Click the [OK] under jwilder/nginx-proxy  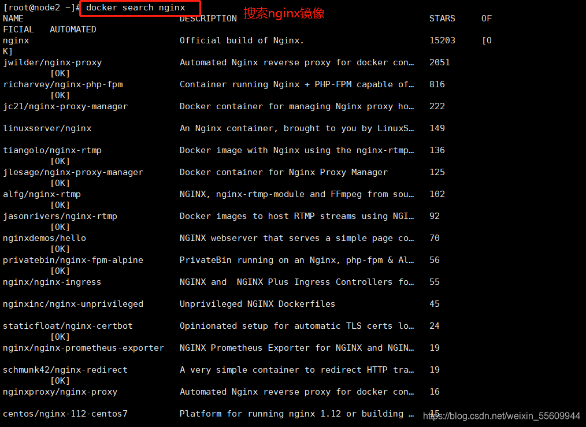[x=60, y=73]
